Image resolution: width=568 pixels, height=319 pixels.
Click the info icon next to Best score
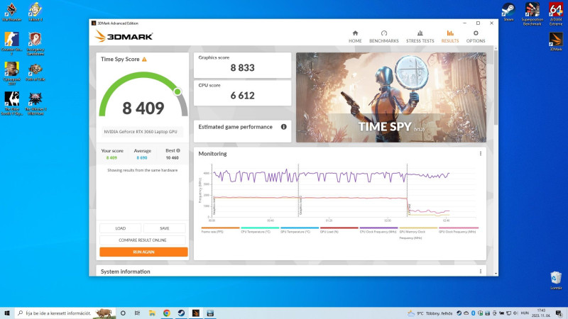(178, 150)
